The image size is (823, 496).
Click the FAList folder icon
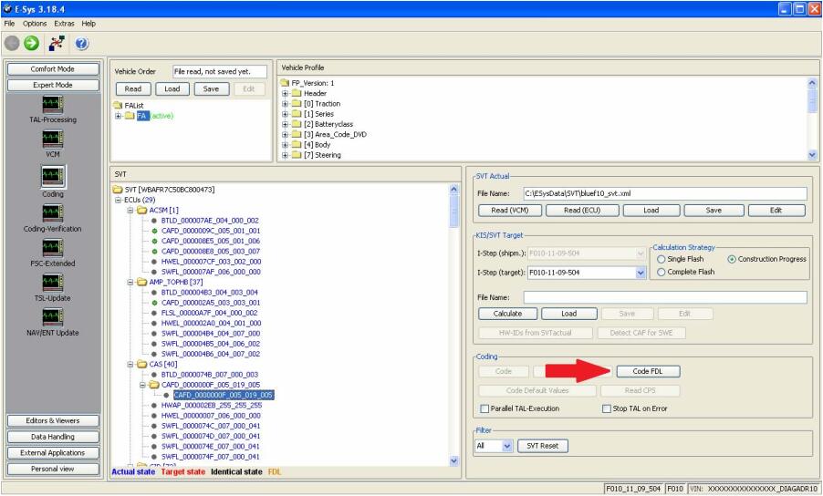pyautogui.click(x=118, y=106)
